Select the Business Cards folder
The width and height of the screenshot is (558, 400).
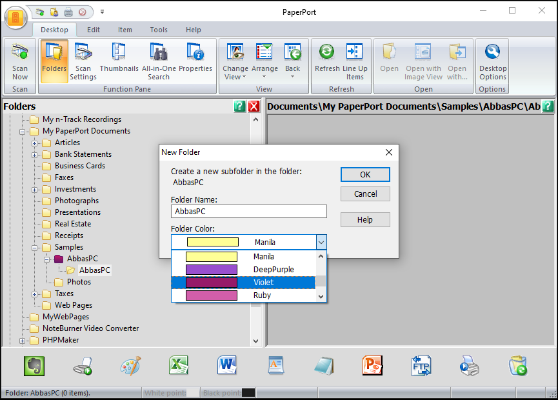(x=80, y=166)
